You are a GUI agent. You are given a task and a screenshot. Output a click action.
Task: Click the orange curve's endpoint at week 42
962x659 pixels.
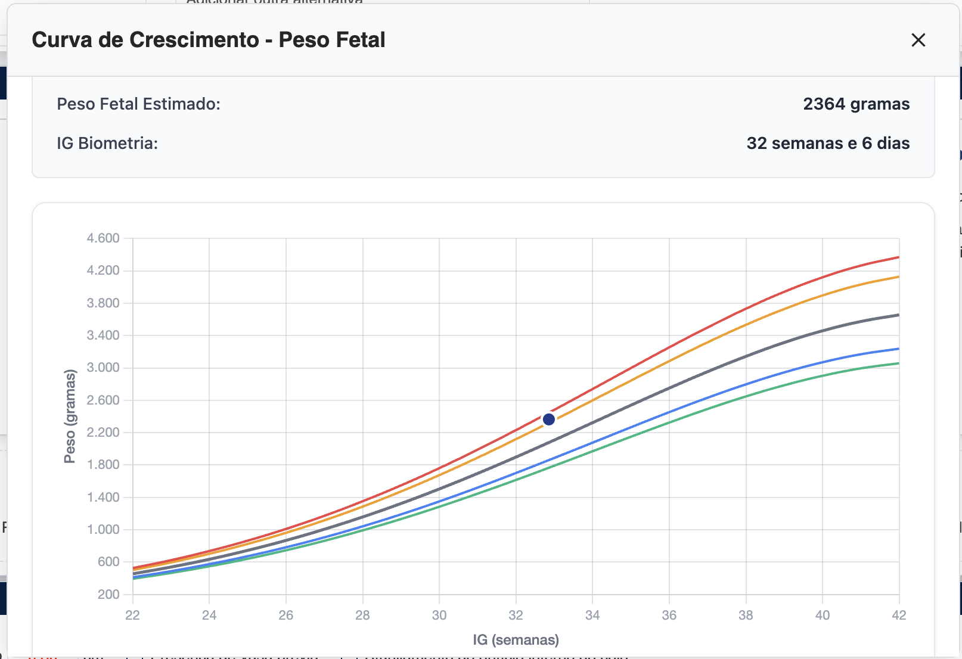coord(898,276)
